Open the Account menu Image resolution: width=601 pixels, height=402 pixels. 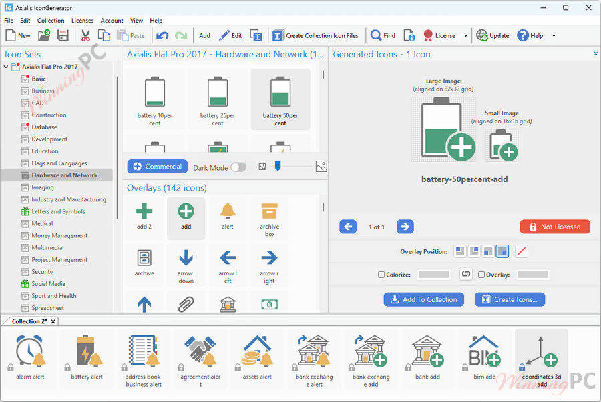(112, 20)
